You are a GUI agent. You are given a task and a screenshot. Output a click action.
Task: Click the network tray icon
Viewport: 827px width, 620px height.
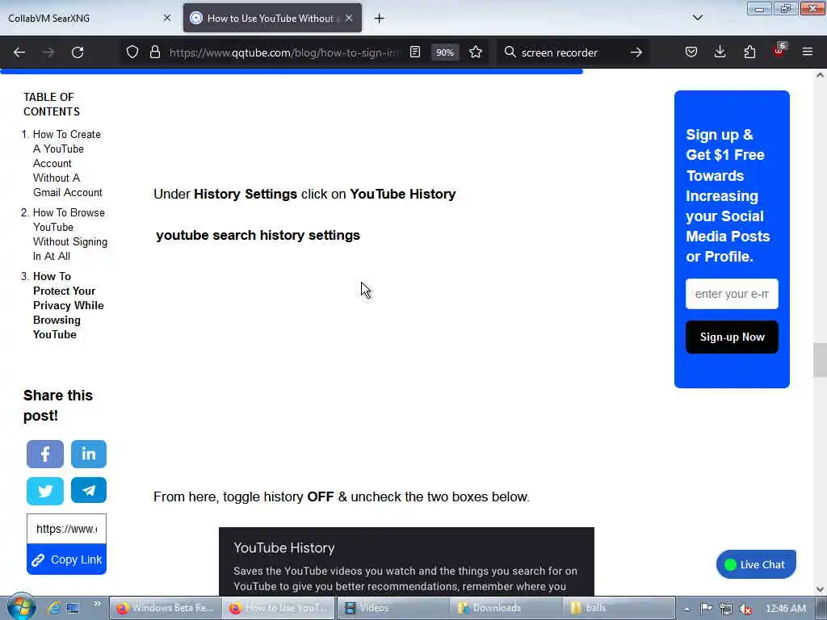(x=726, y=609)
